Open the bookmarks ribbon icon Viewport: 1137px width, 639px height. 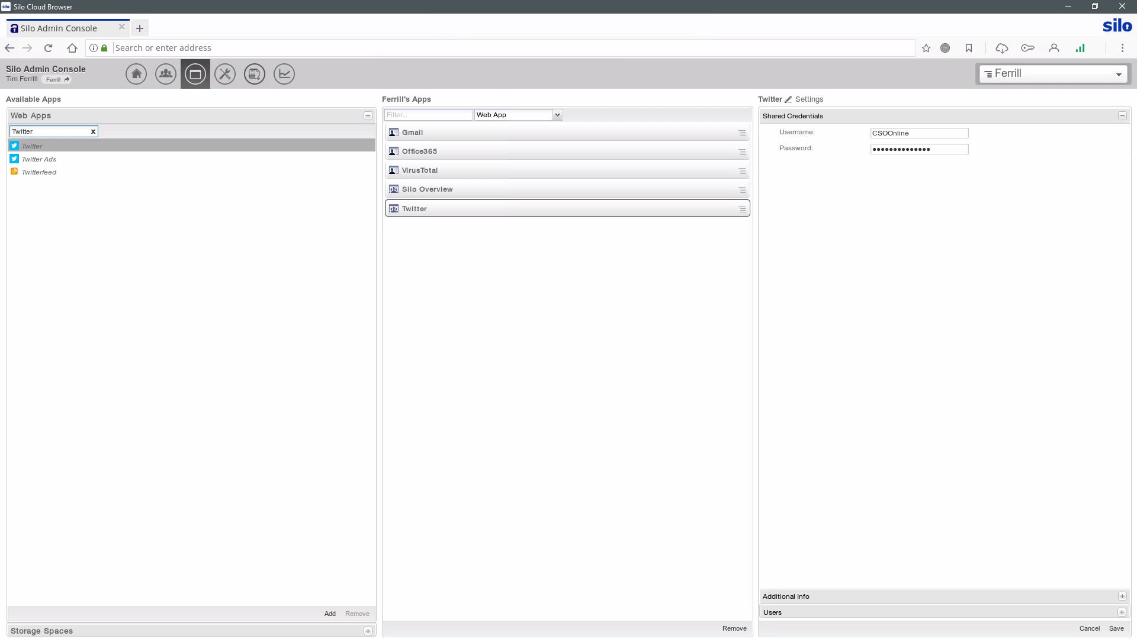pyautogui.click(x=969, y=48)
